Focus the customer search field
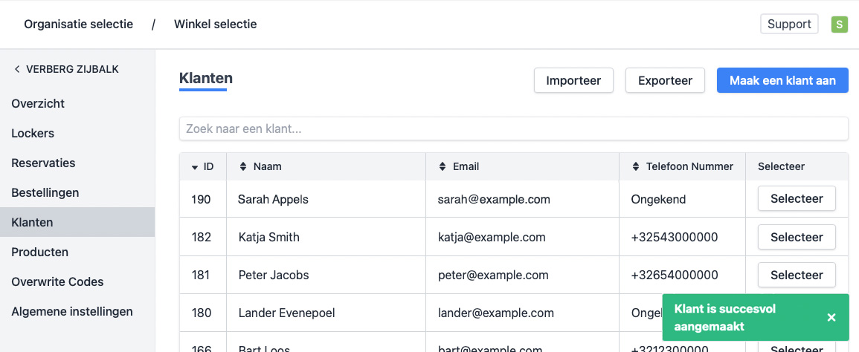Screen dimensions: 859x352 click(x=513, y=128)
